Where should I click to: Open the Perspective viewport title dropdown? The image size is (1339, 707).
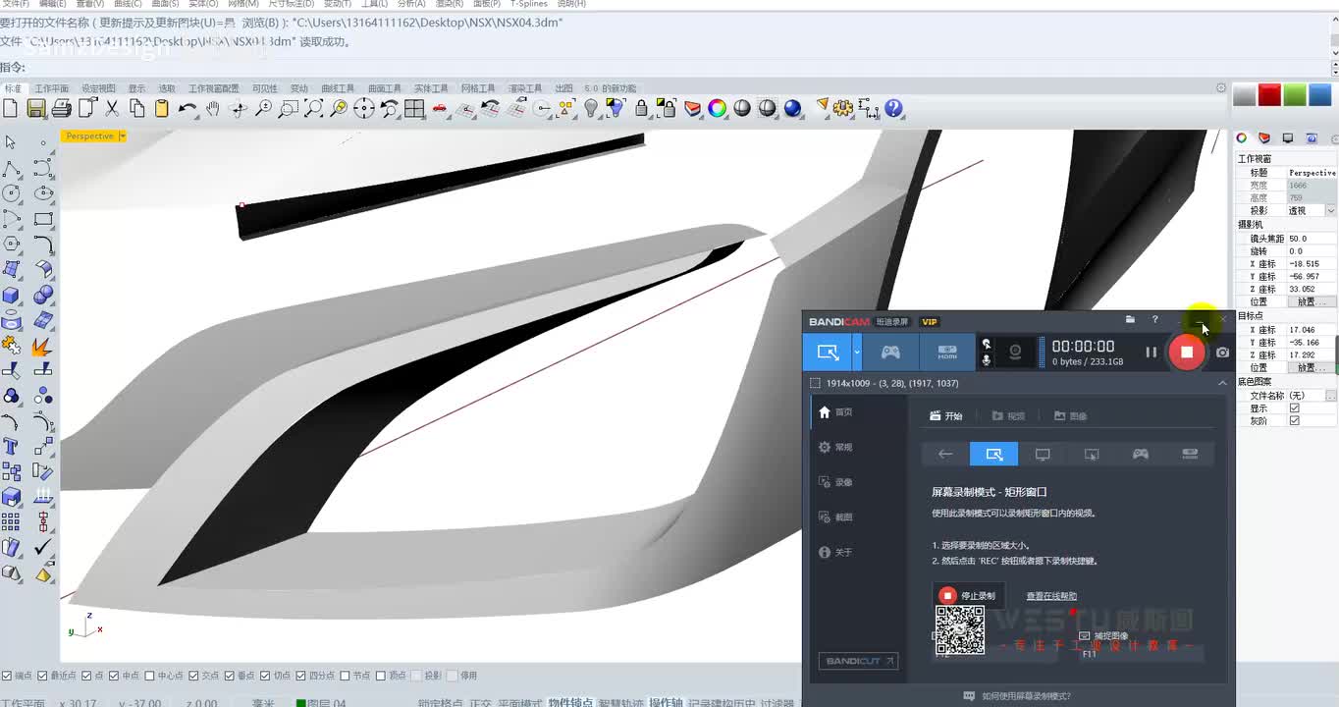point(122,136)
